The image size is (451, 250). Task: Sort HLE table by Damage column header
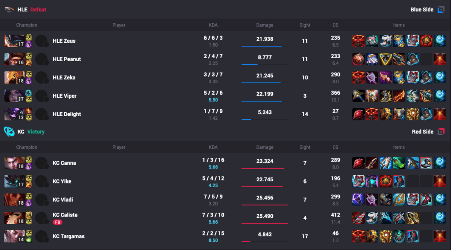pyautogui.click(x=265, y=25)
